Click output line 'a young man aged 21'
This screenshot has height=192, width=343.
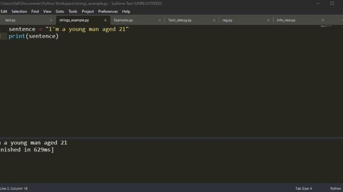pyautogui.click(x=35, y=142)
